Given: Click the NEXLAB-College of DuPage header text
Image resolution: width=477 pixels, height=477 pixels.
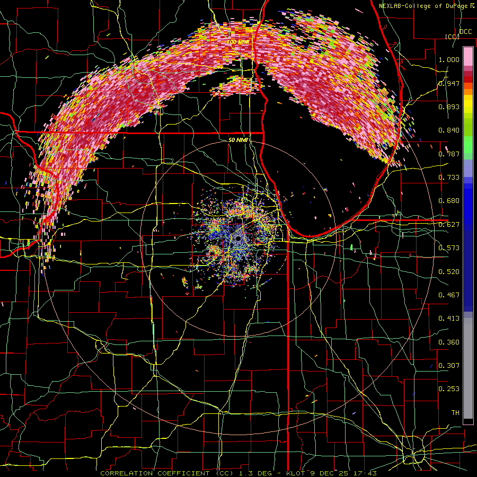Looking at the screenshot, I should pos(427,6).
